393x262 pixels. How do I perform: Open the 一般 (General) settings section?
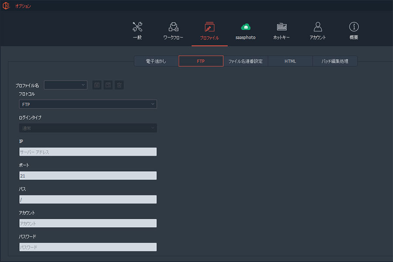click(x=137, y=31)
